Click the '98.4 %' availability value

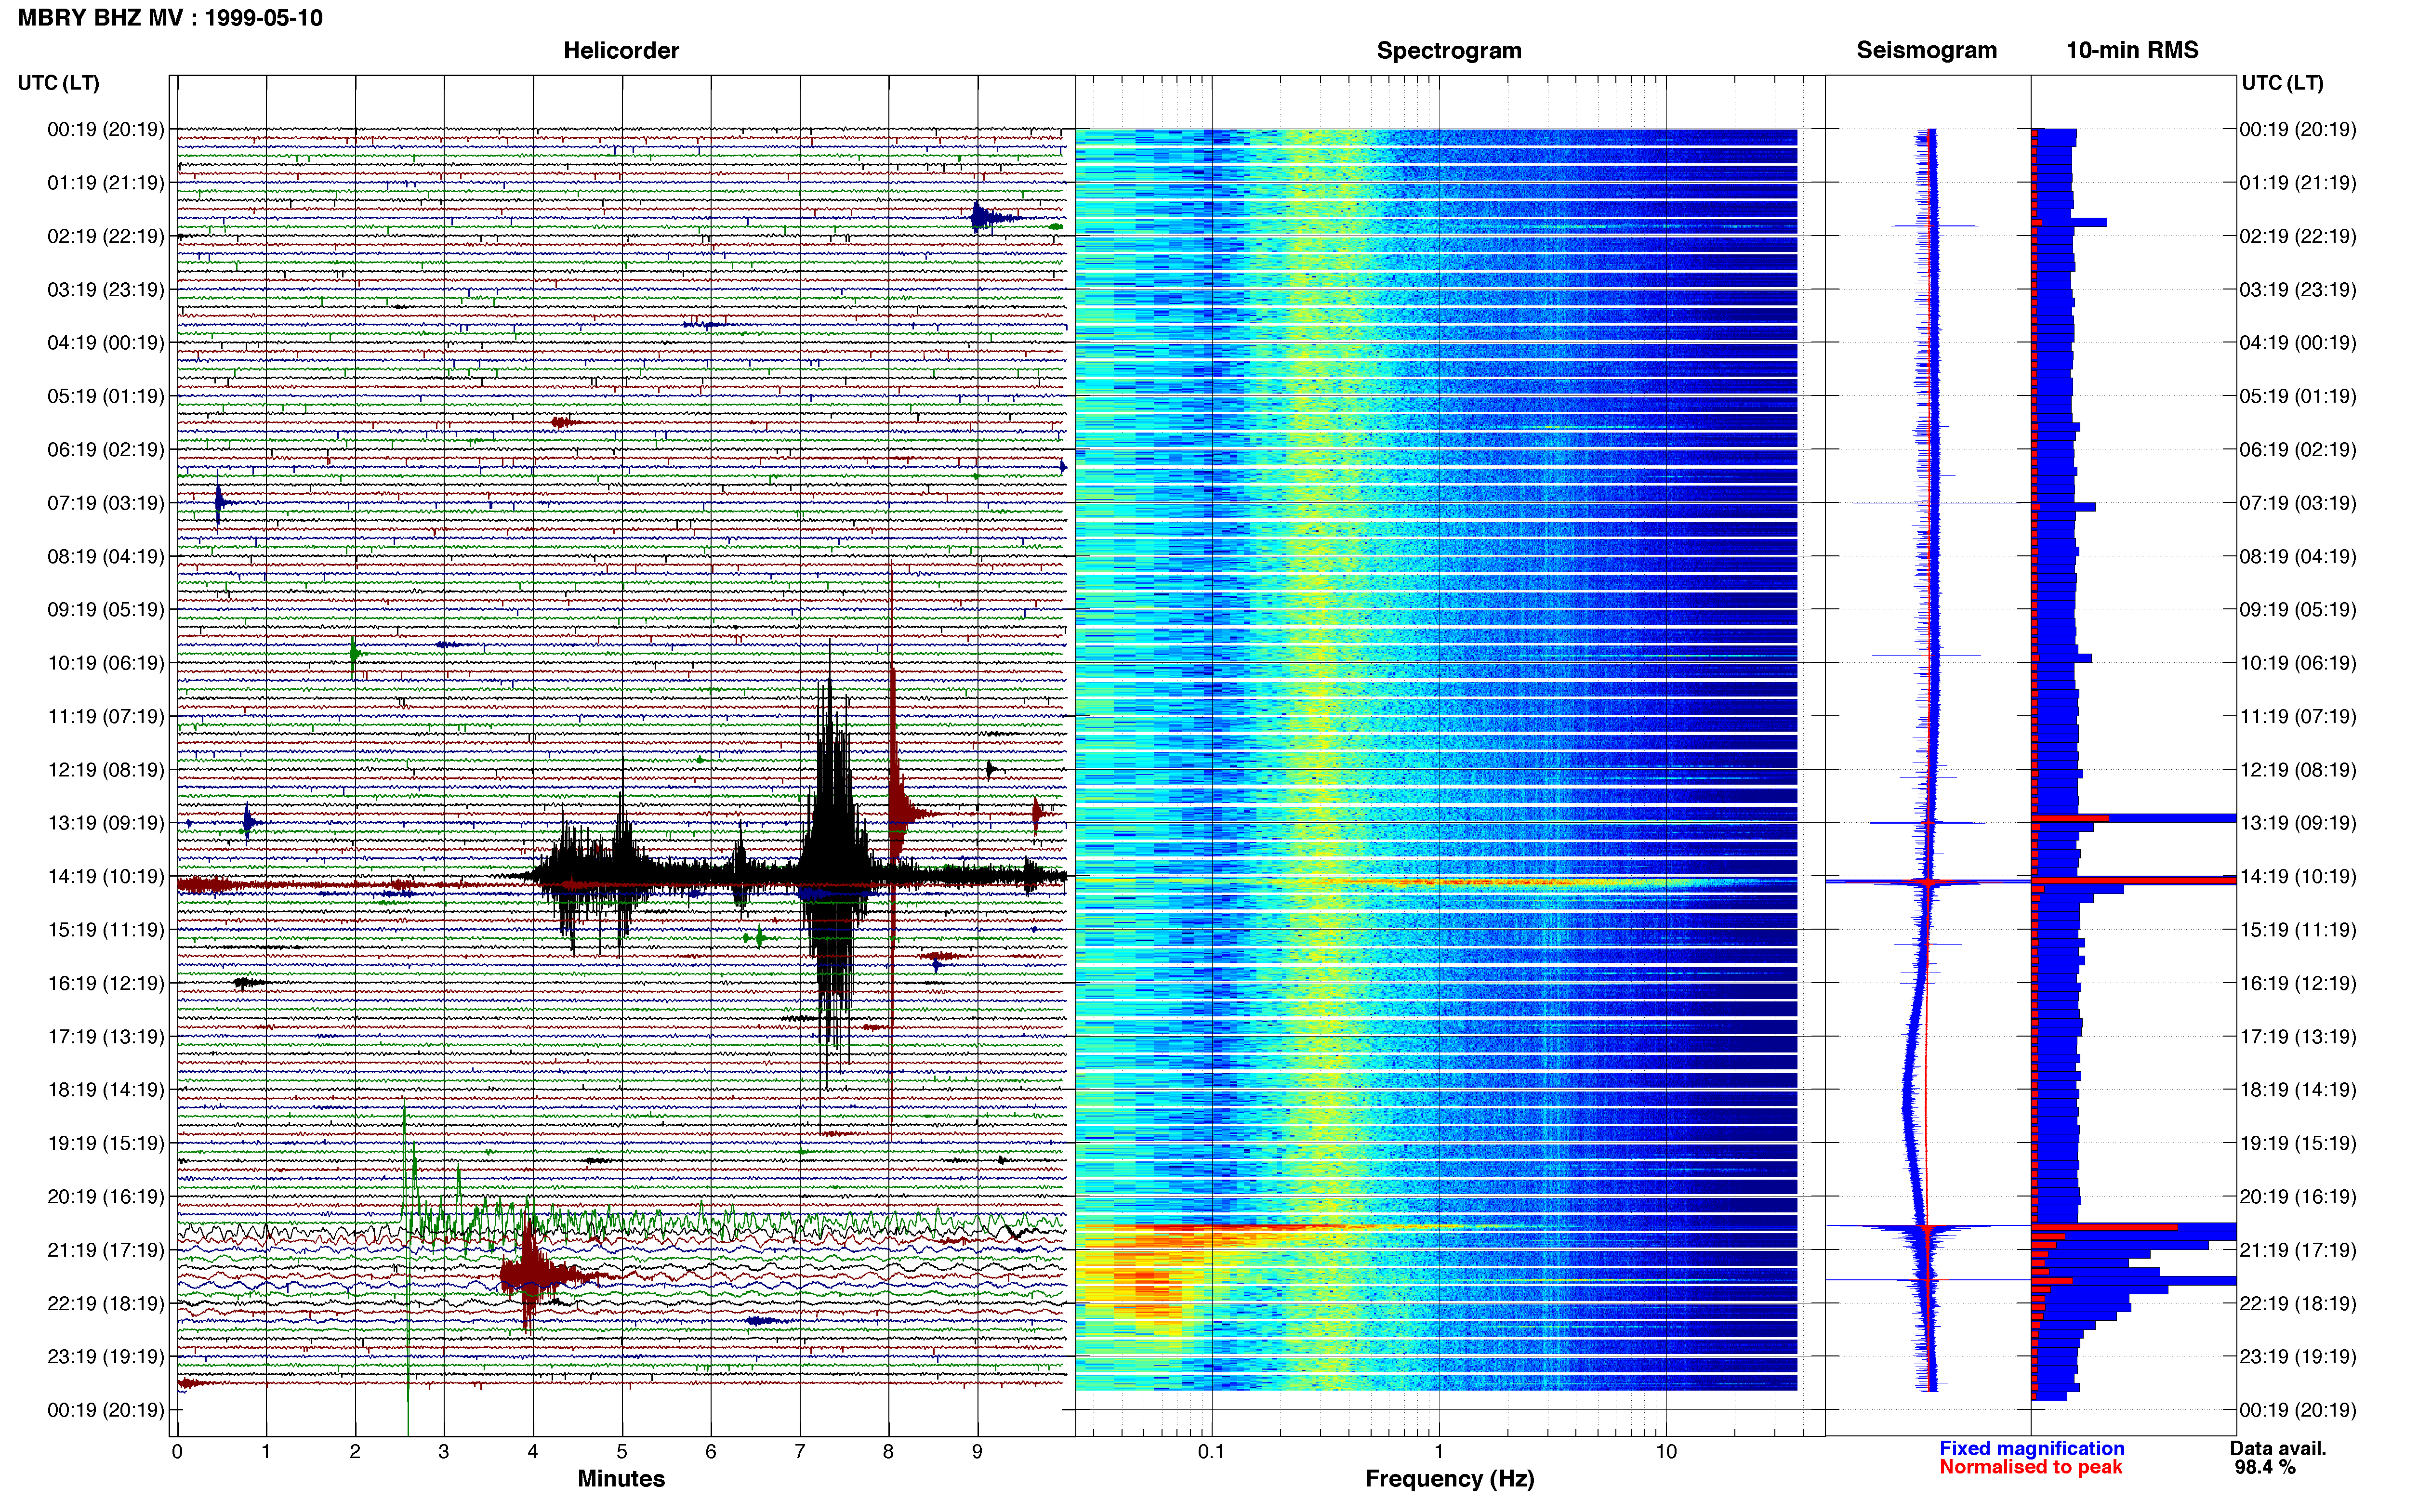[x=2265, y=1467]
